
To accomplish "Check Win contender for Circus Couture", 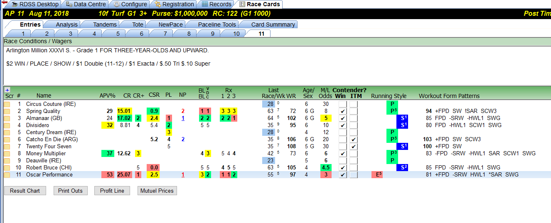I will [x=342, y=104].
